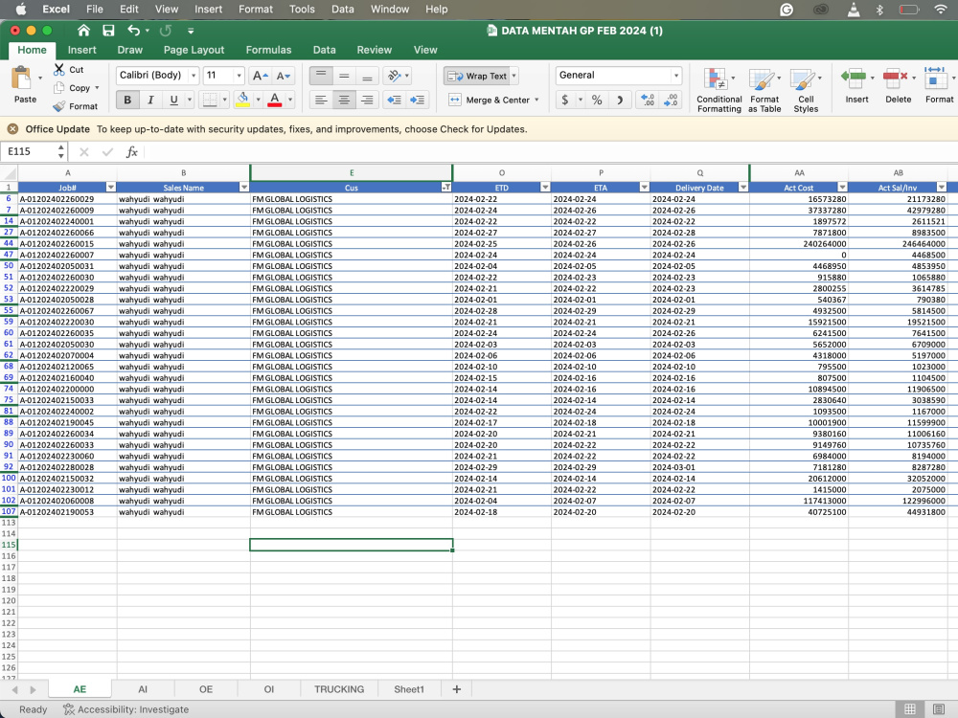958x718 pixels.
Task: Toggle Wrap Text
Action: tap(478, 76)
